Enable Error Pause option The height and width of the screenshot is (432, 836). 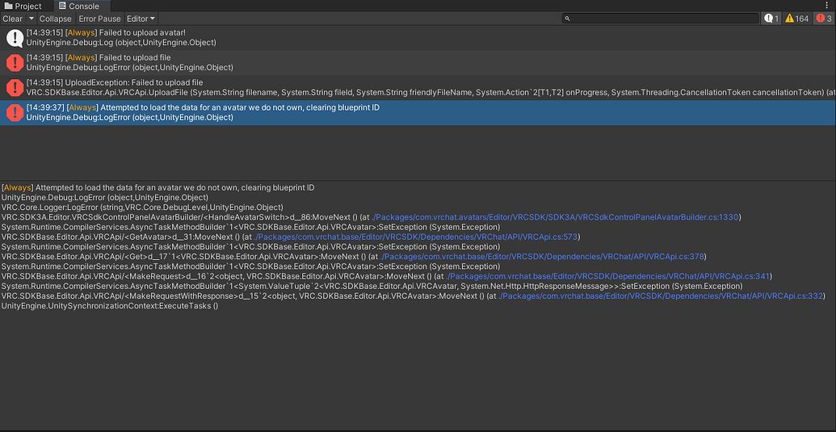tap(99, 19)
